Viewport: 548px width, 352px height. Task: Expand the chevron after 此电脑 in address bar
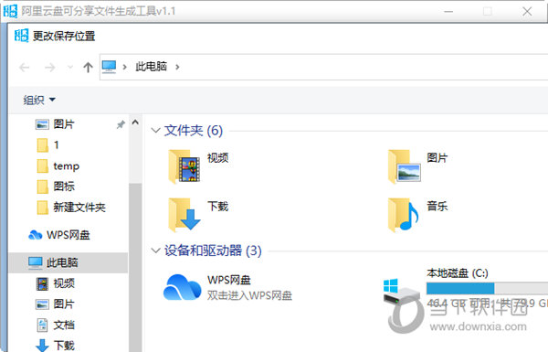pyautogui.click(x=177, y=67)
